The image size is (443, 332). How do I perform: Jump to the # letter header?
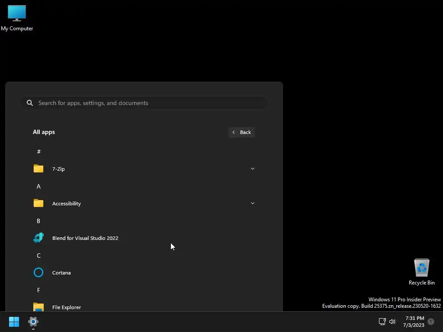(x=39, y=152)
